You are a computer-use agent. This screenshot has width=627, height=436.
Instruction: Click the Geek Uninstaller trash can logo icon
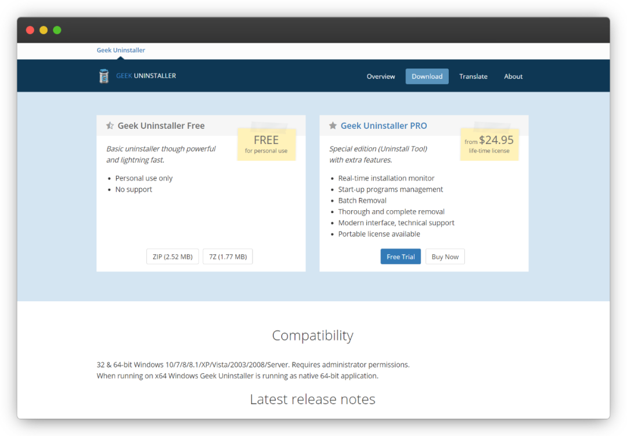pos(104,76)
